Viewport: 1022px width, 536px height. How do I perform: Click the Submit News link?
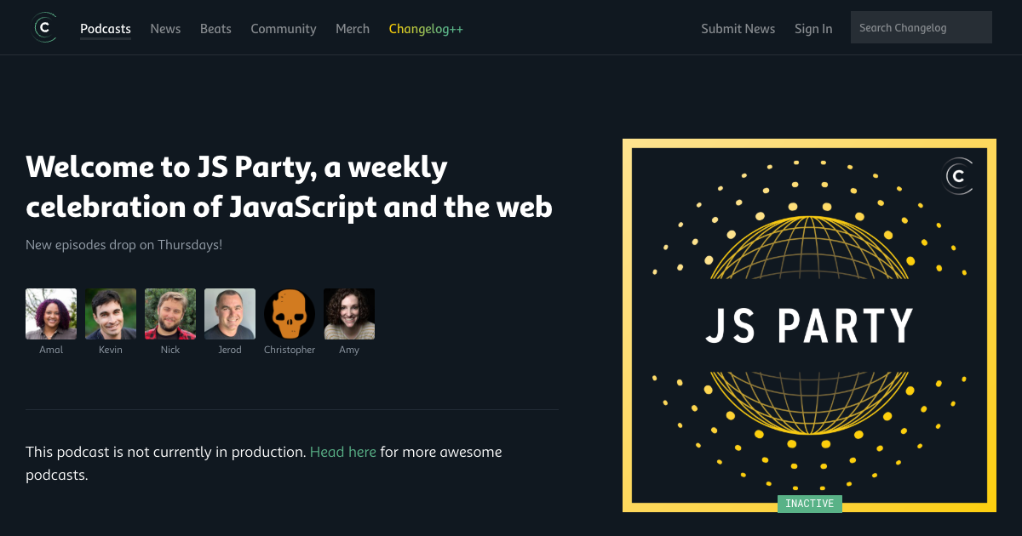click(x=738, y=28)
